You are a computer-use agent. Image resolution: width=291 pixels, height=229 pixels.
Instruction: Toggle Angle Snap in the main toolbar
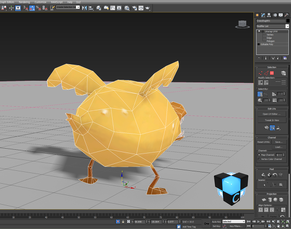coord(32,8)
